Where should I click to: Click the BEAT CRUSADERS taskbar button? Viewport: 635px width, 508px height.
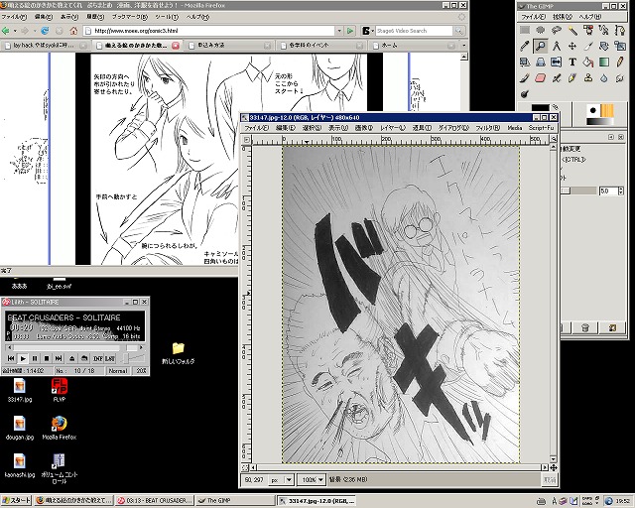click(155, 500)
